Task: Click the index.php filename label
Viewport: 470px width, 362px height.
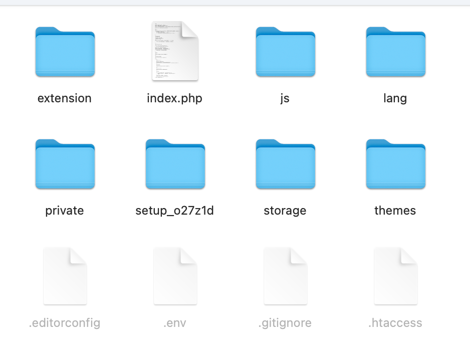Action: pos(175,99)
